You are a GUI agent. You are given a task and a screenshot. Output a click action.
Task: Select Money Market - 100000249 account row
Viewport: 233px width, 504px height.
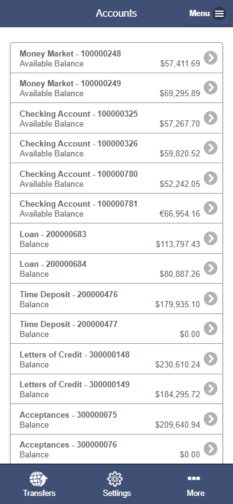pyautogui.click(x=117, y=88)
